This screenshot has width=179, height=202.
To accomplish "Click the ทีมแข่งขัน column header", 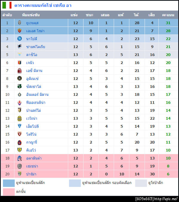I will pos(30,15).
